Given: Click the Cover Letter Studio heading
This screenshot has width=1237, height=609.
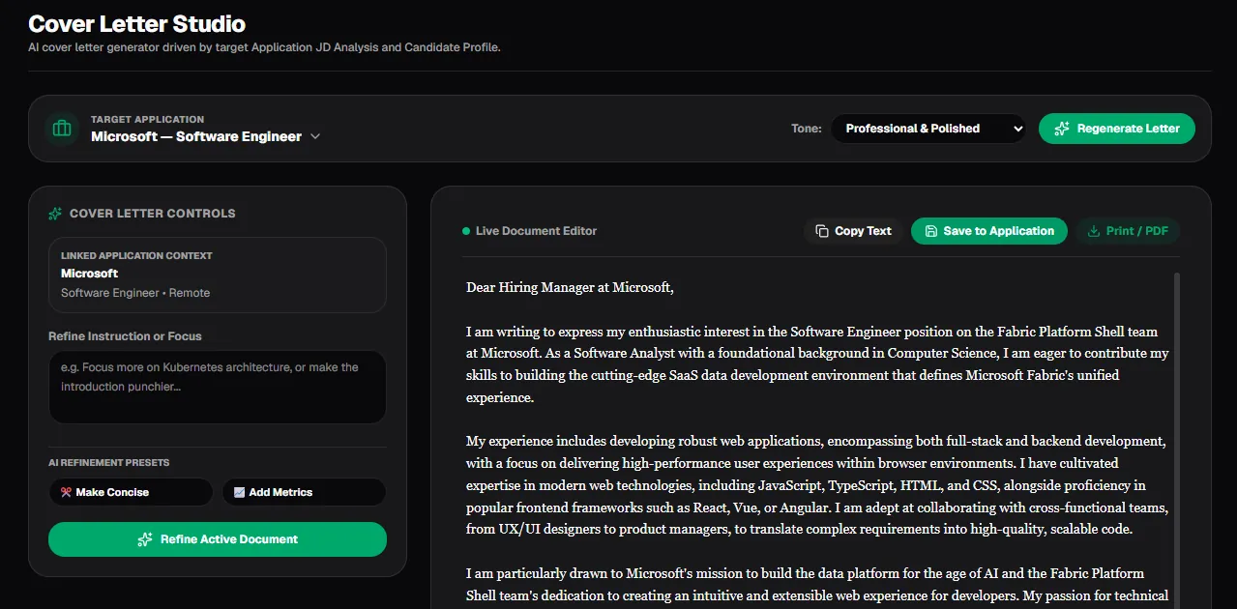Looking at the screenshot, I should (136, 24).
